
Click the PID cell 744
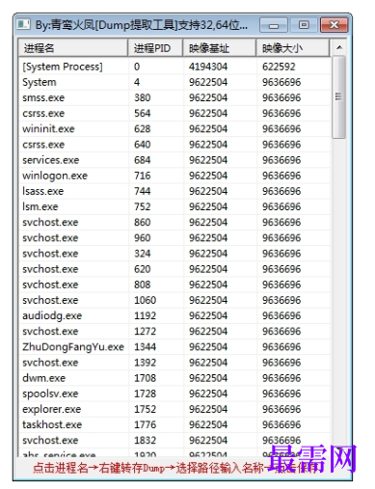(143, 191)
